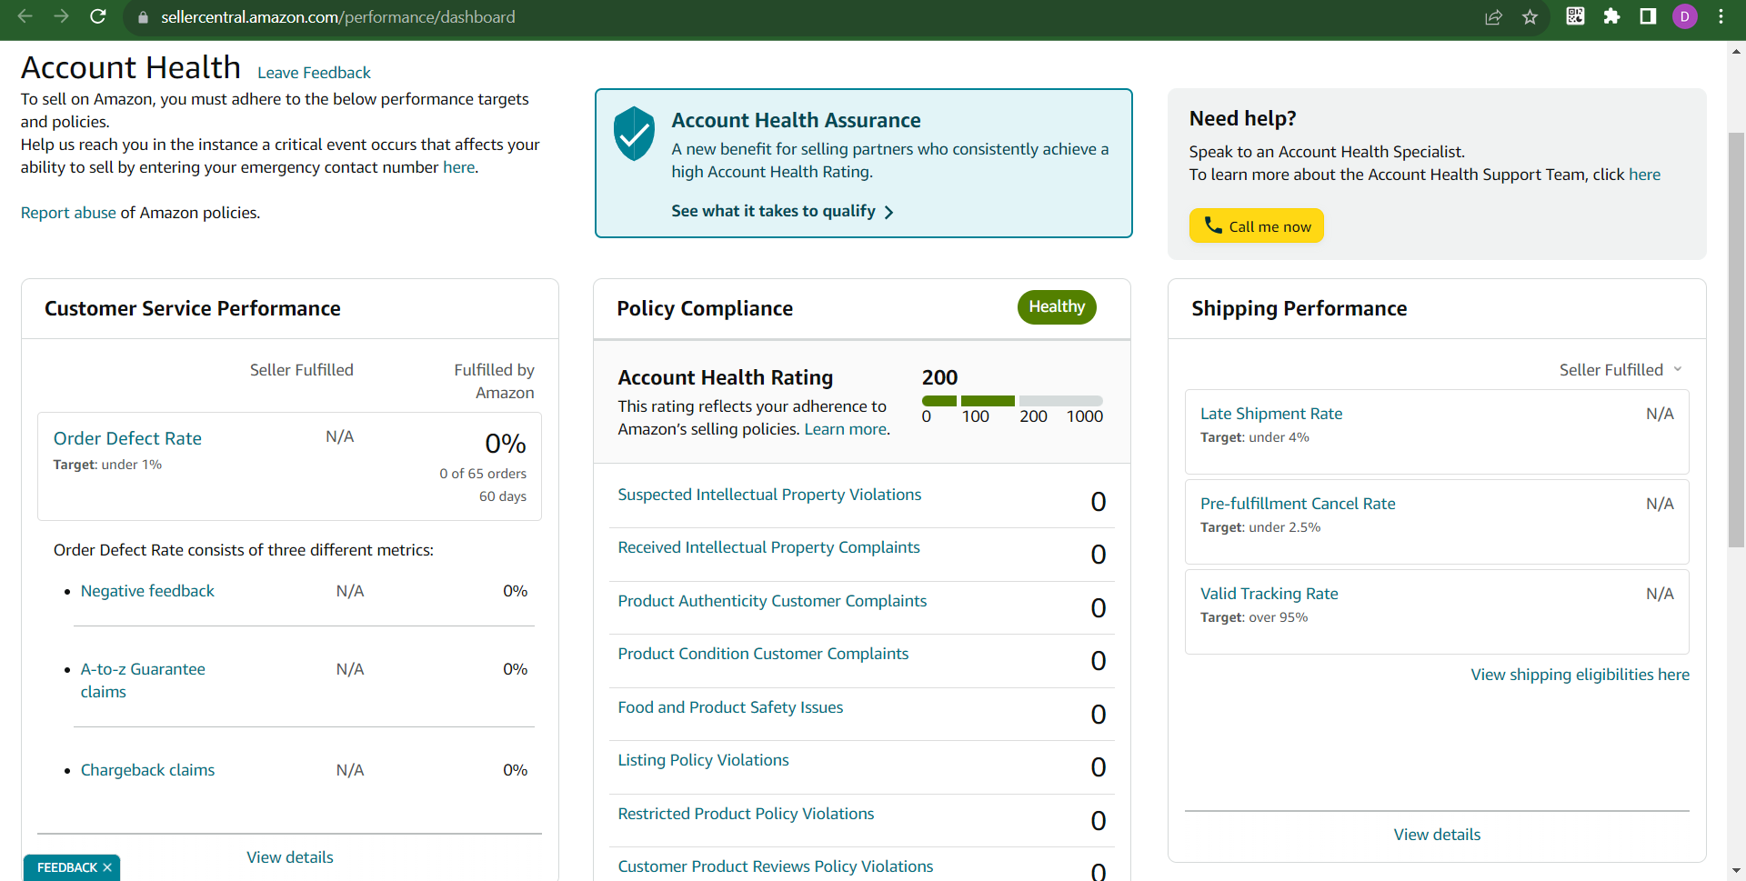Click the Learn more link for Account Health Rating

coord(845,429)
